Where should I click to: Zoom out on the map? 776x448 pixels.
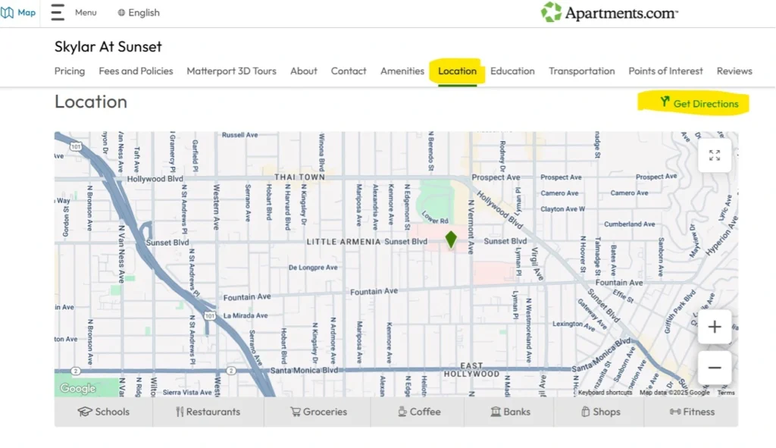pos(714,368)
